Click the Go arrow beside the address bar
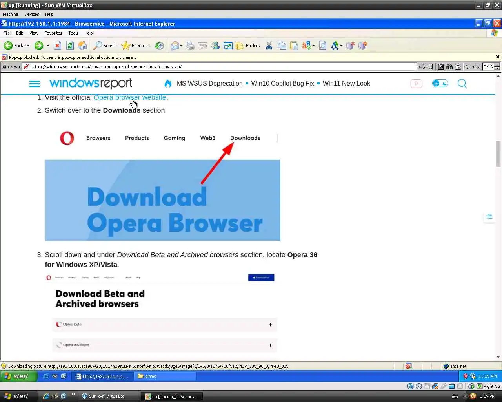 [422, 67]
